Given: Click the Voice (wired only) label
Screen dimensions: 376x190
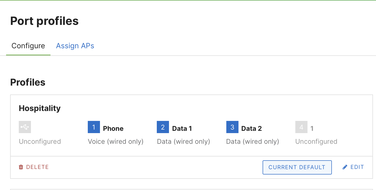Looking at the screenshot, I should point(116,141).
